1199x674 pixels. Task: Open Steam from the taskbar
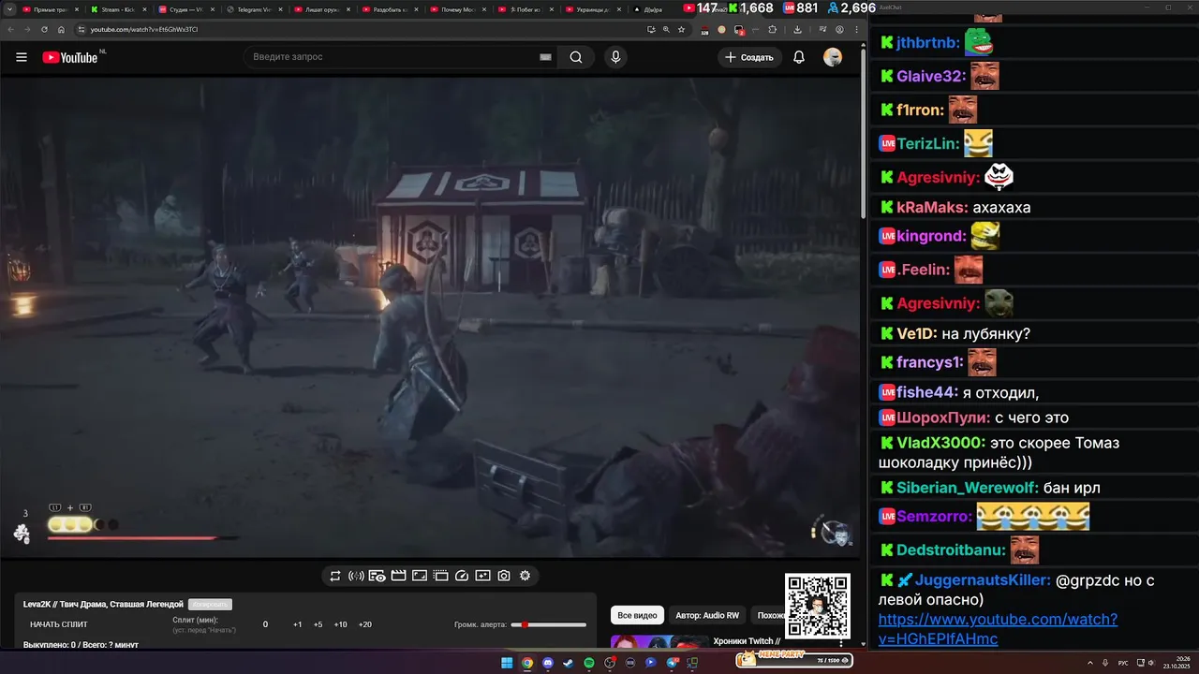[x=569, y=663]
